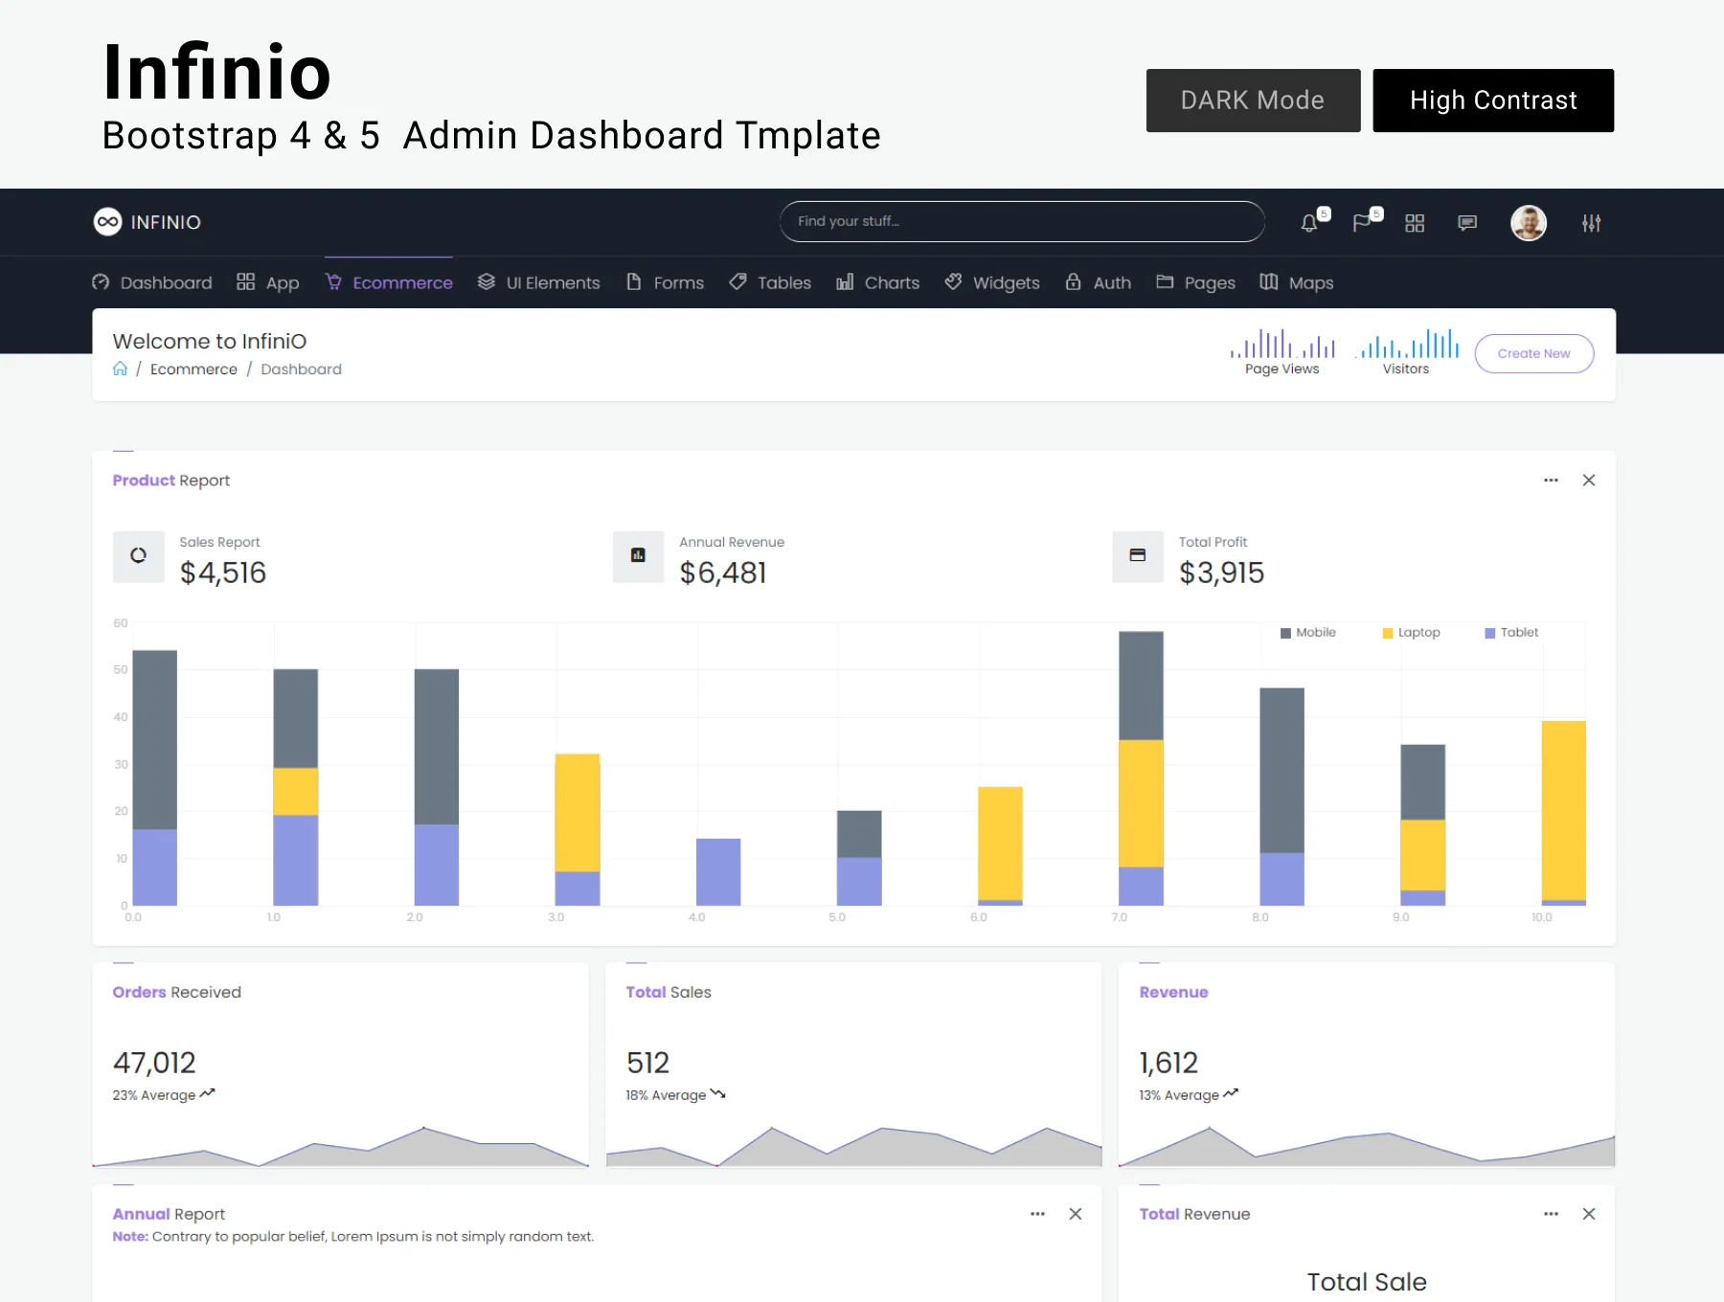Viewport: 1724px width, 1302px height.
Task: Click the INFINIO brand name text
Action: tap(166, 222)
